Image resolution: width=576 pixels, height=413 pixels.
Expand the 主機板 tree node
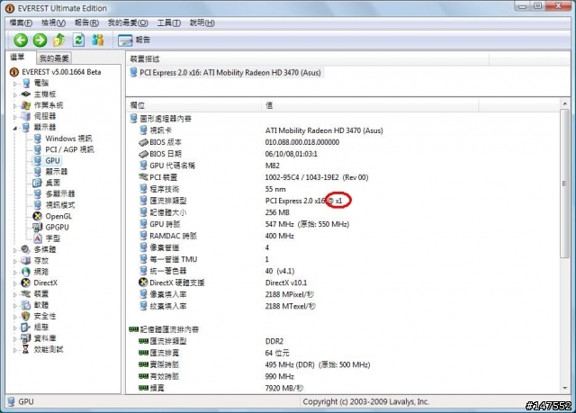point(15,94)
